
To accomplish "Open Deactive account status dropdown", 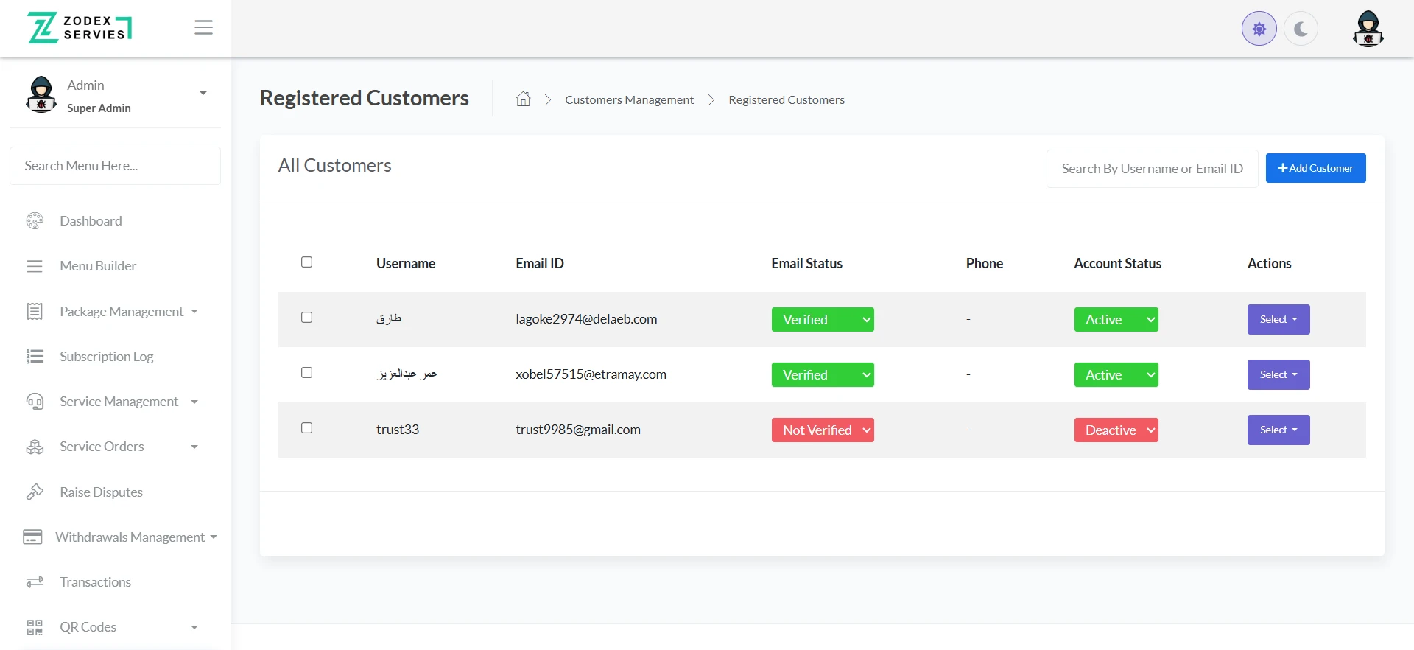I will coord(1116,430).
